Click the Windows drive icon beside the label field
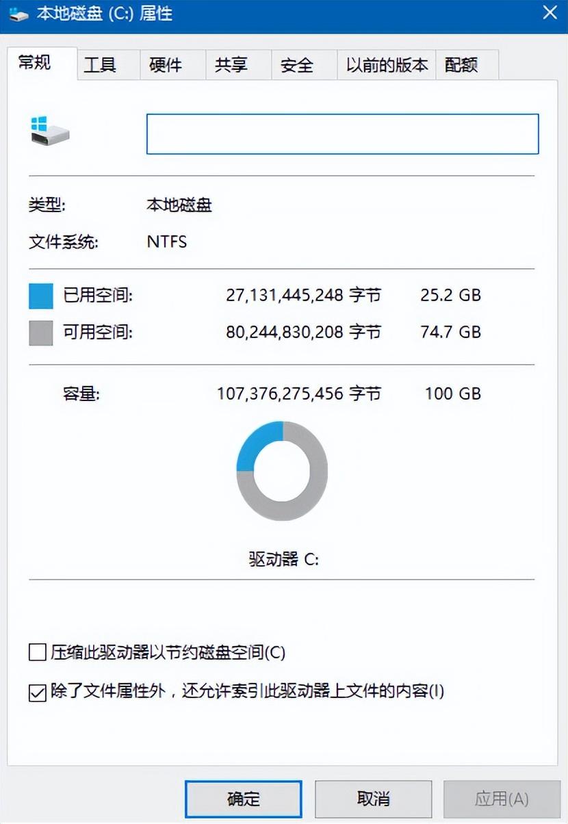This screenshot has height=824, width=568. 50,131
